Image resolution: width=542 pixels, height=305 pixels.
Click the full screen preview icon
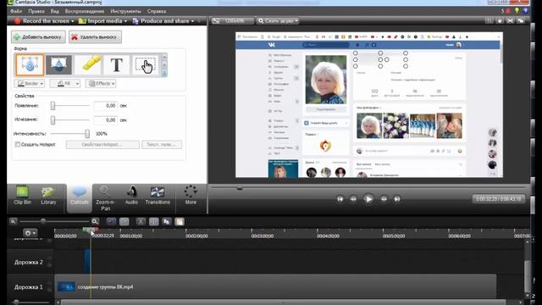pyautogui.click(x=510, y=21)
